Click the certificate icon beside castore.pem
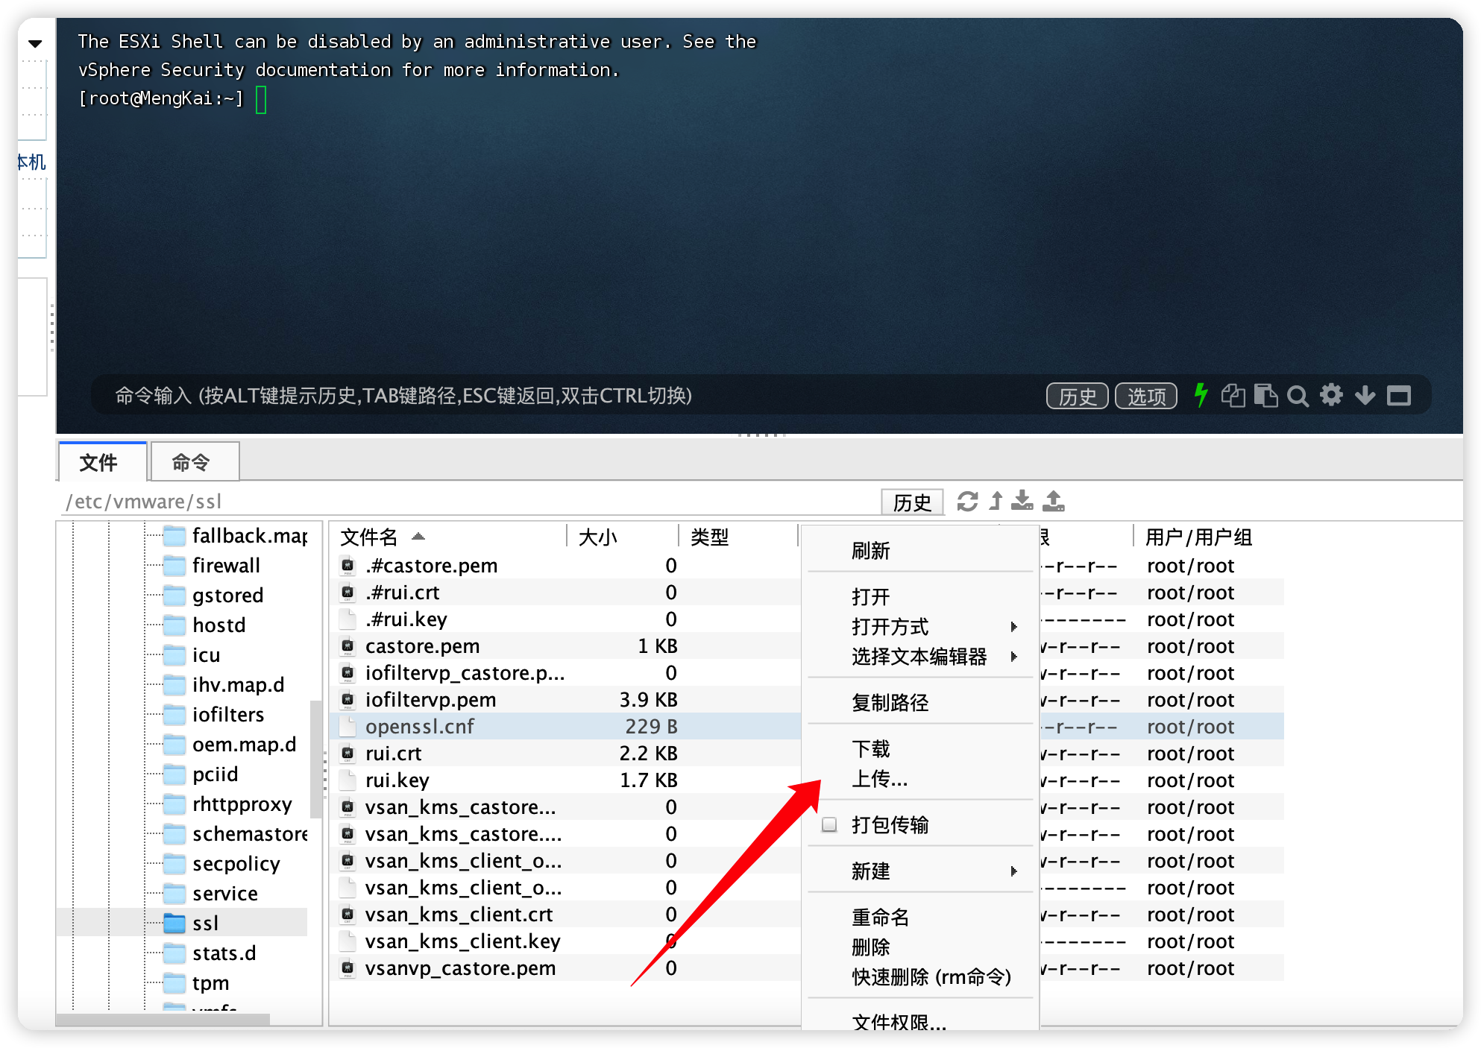 348,646
